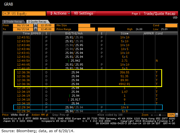Click the 25.942 trade price

75,61
